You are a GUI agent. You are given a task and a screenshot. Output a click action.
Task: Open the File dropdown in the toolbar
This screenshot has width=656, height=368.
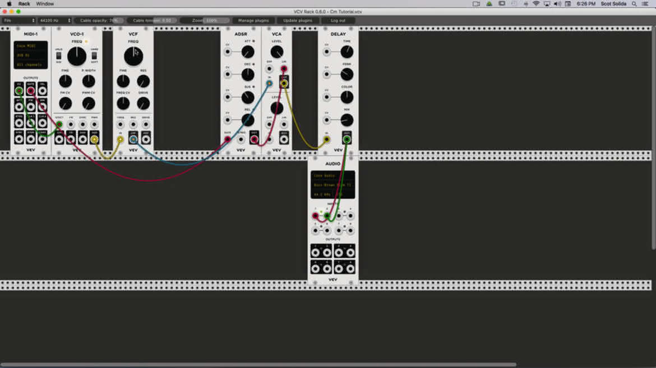point(19,21)
